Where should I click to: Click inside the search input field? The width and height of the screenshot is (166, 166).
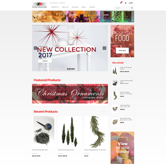123,8
